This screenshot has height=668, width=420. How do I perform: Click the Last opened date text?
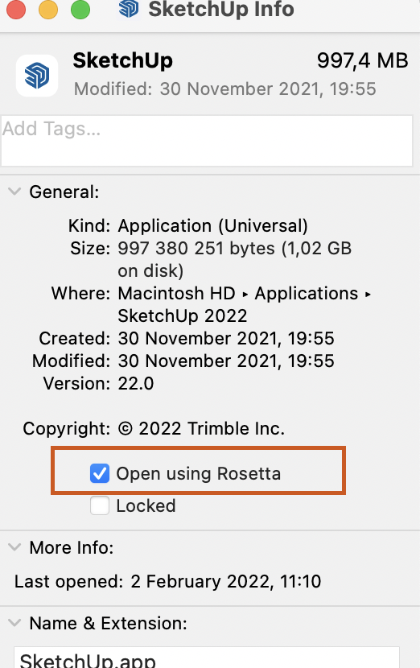226,581
